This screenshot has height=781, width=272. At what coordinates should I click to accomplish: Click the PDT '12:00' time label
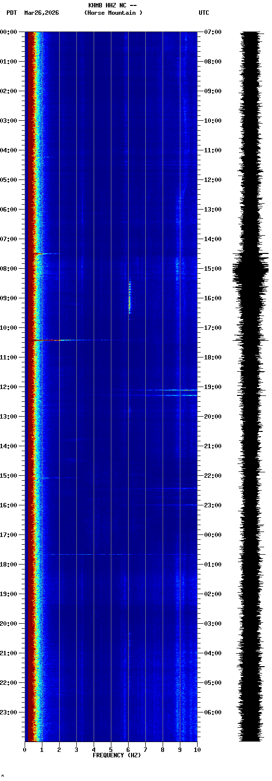pos(8,387)
